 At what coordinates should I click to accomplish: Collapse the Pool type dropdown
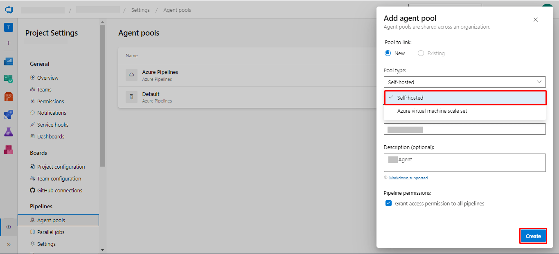coord(465,82)
